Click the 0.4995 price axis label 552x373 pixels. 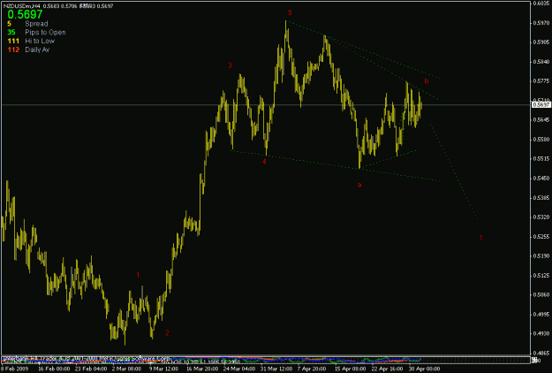tap(541, 315)
